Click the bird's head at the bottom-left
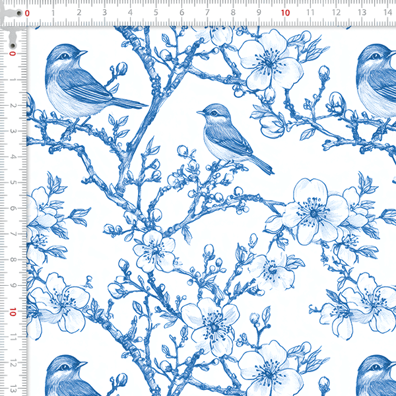Viewport: 396px width, 396px height. click(x=66, y=370)
